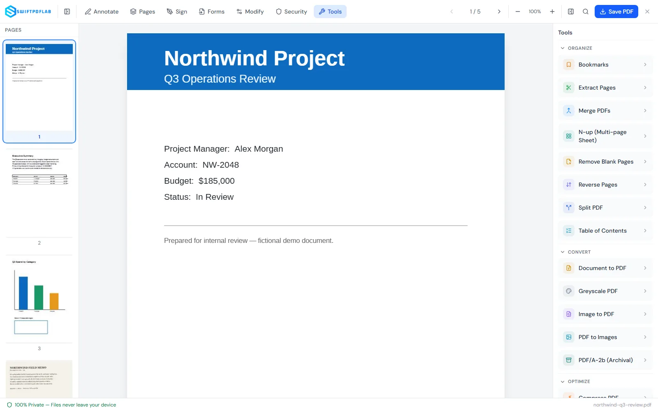Image resolution: width=658 pixels, height=411 pixels.
Task: Click the Save PDF button
Action: point(616,12)
